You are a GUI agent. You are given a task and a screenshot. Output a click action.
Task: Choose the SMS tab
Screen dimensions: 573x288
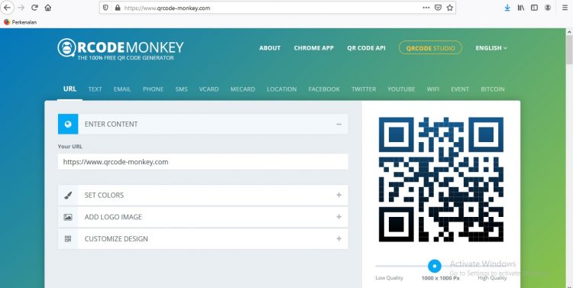click(x=181, y=89)
